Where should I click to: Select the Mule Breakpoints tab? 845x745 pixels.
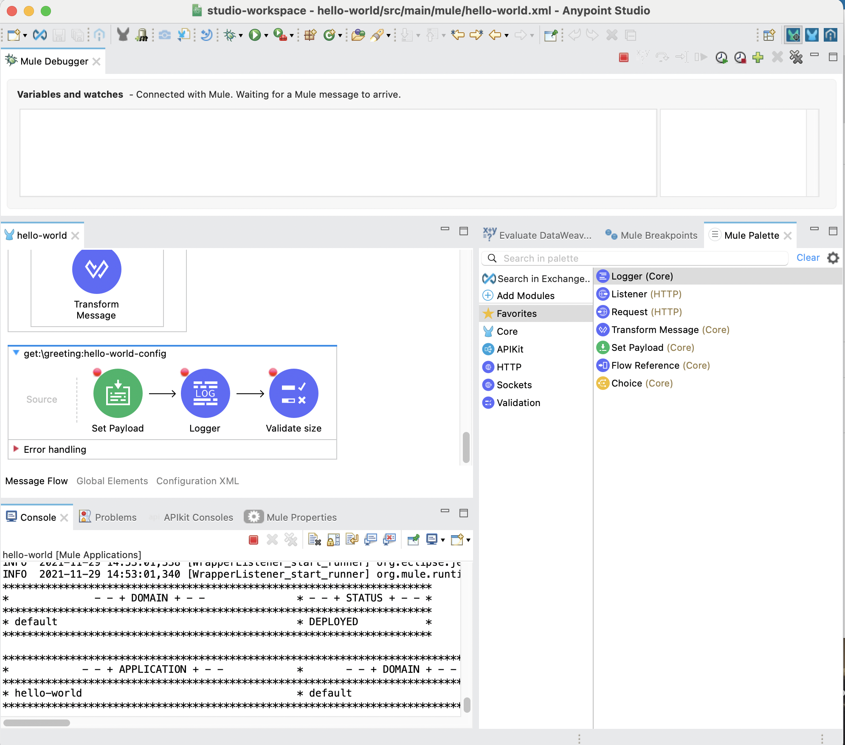[x=652, y=234]
